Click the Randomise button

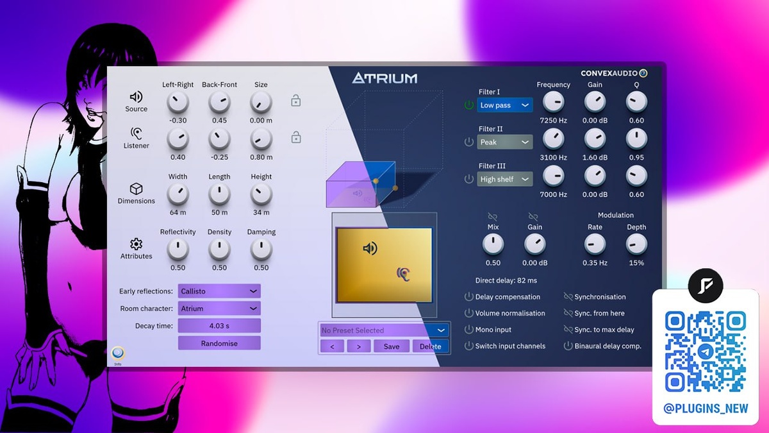pyautogui.click(x=219, y=343)
